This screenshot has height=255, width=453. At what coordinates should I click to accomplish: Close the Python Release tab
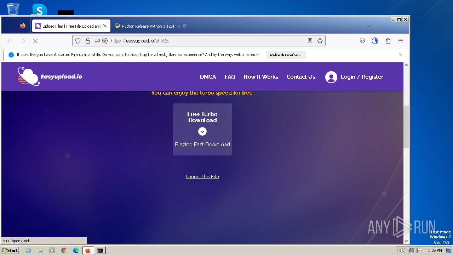[x=184, y=26]
